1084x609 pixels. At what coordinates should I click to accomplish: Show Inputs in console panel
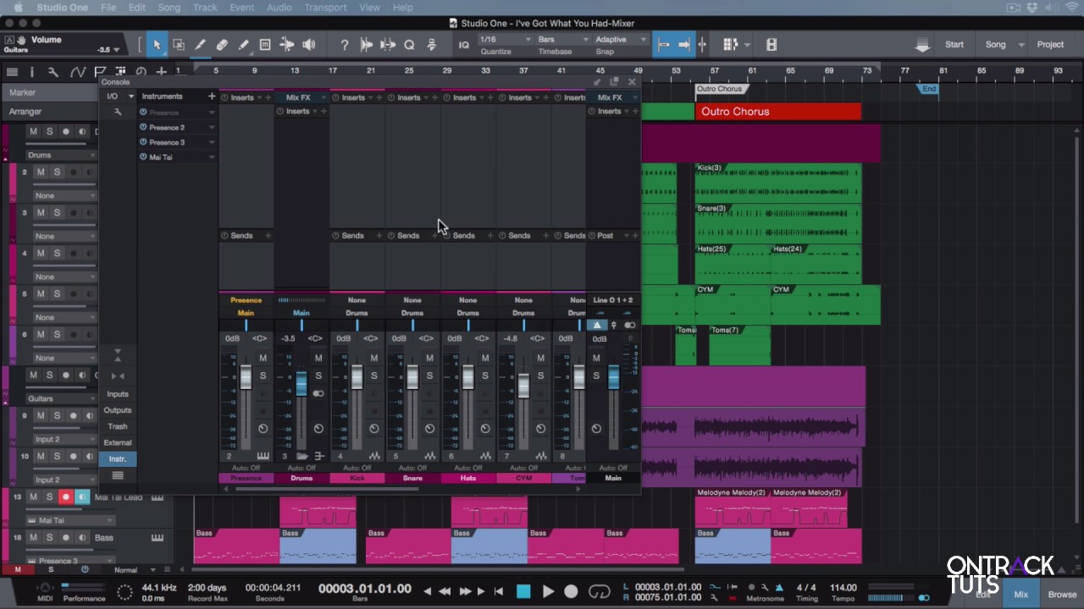tap(118, 394)
